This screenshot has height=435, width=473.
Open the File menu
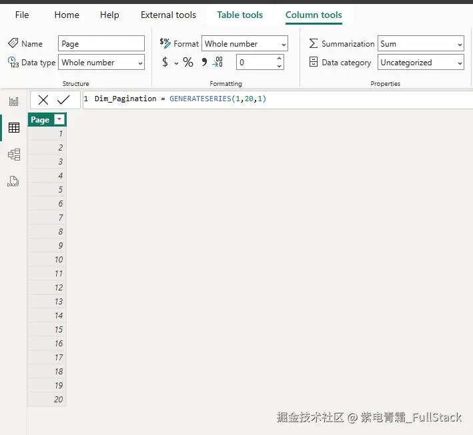[22, 15]
